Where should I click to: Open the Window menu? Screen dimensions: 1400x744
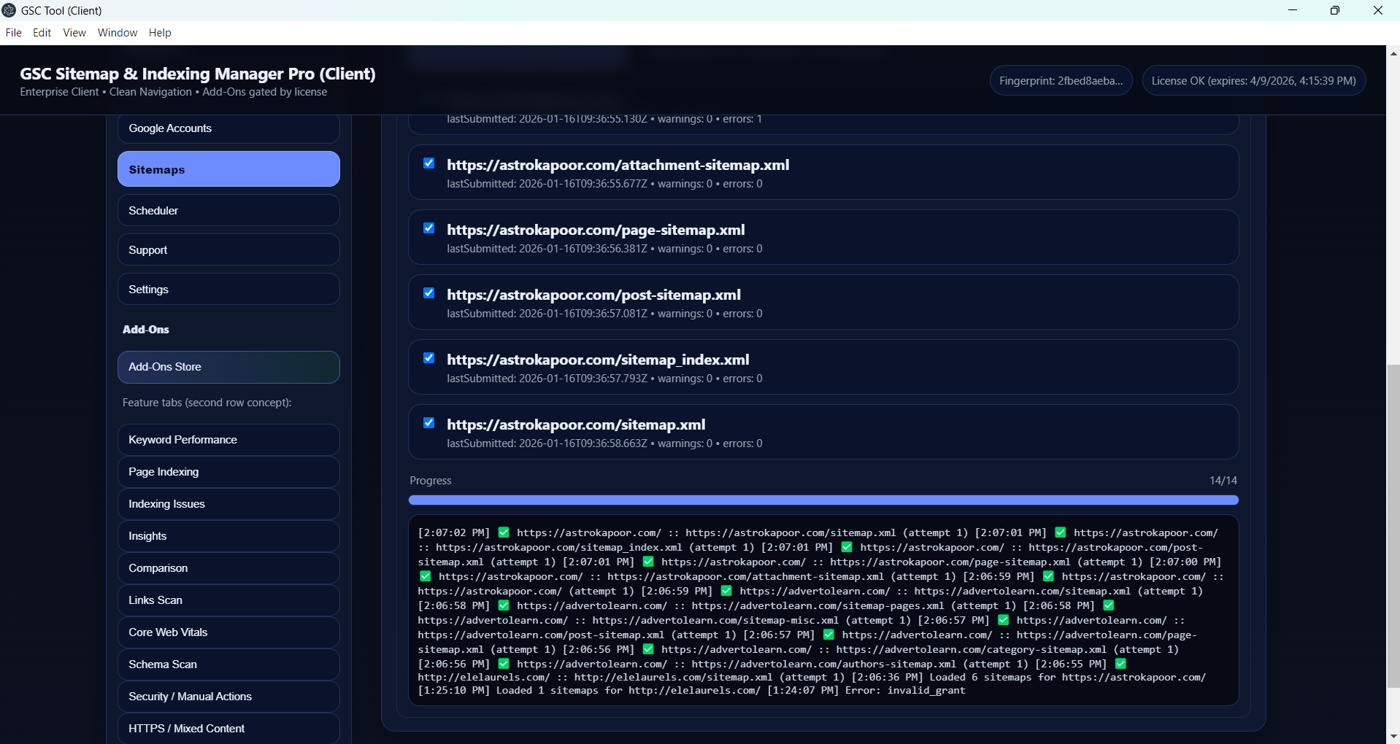point(117,33)
